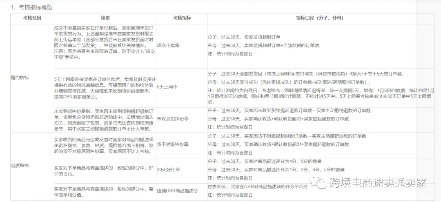Image resolution: width=441 pixels, height=202 pixels.
Task: Click the note beginning '注：统计时间均为自然日，考虑物流上网时间'
Action: (x=321, y=97)
